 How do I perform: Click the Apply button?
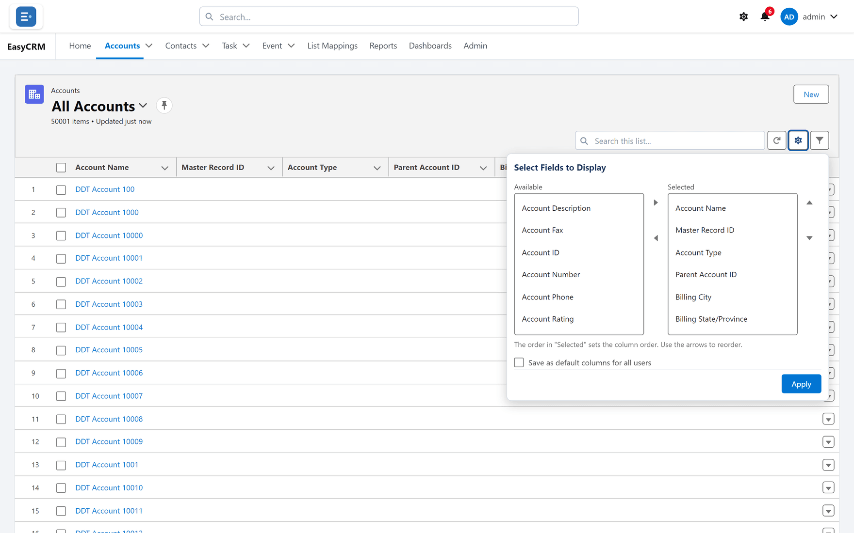(801, 384)
